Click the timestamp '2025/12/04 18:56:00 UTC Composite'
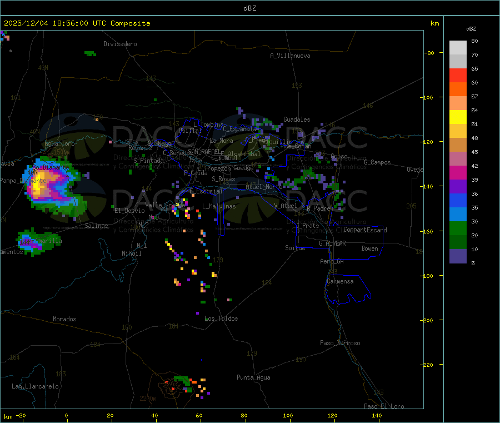Screen dimensions: 500x423 click(x=77, y=23)
